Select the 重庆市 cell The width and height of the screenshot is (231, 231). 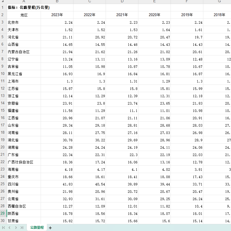(x=24, y=177)
